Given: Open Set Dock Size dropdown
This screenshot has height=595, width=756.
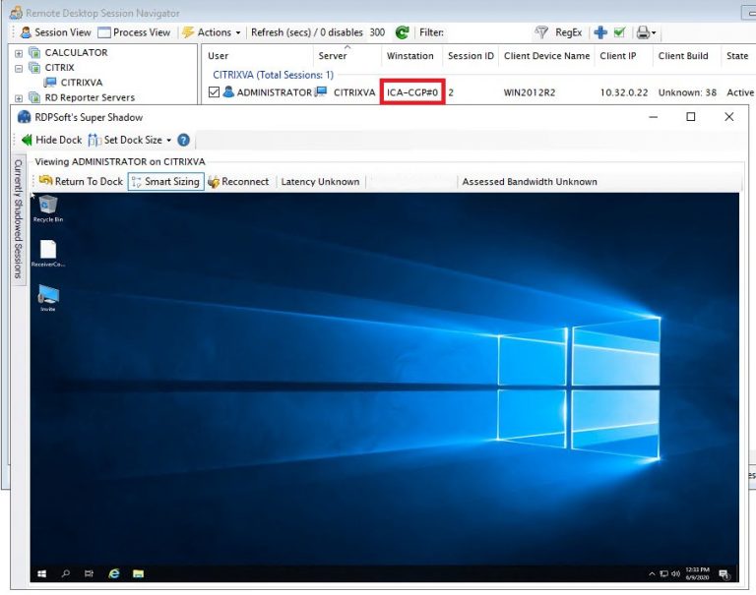Looking at the screenshot, I should click(x=130, y=140).
